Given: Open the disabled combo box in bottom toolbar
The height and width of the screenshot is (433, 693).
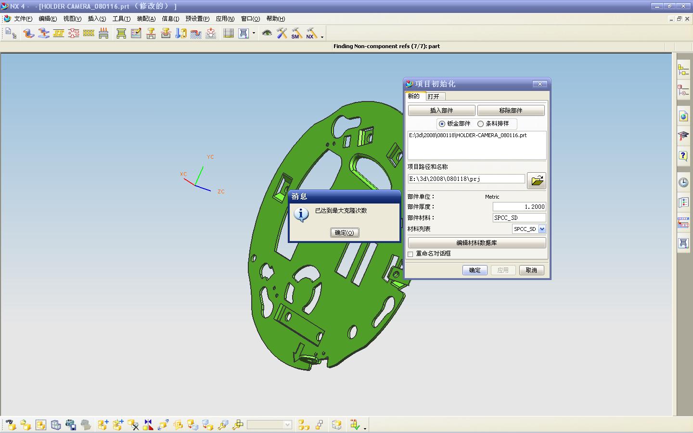Looking at the screenshot, I should click(269, 425).
